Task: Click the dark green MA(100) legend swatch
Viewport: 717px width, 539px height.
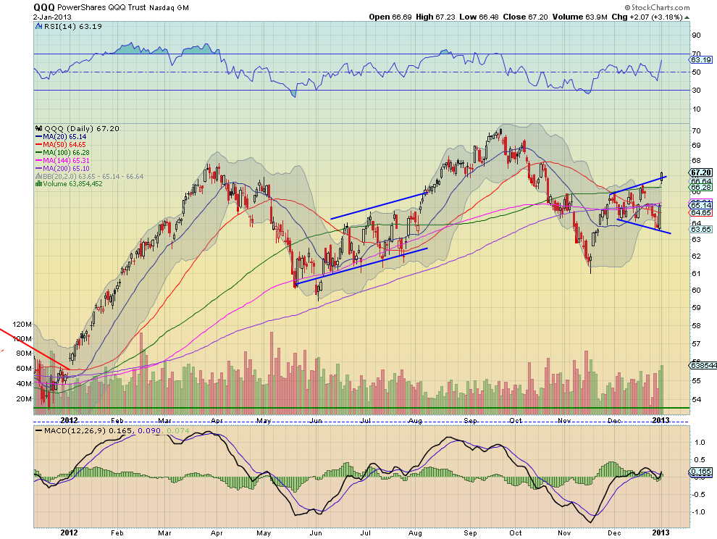Action: [x=39, y=152]
